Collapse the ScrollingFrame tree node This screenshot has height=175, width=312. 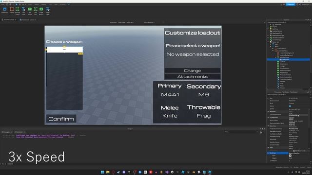point(275,57)
